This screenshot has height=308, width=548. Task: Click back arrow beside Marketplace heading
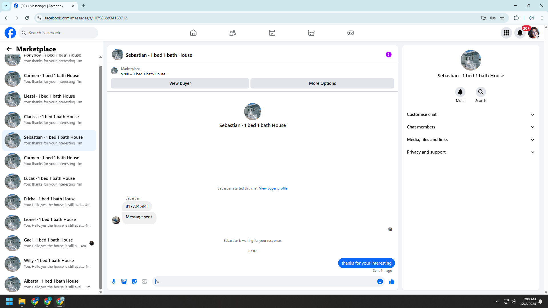click(9, 49)
